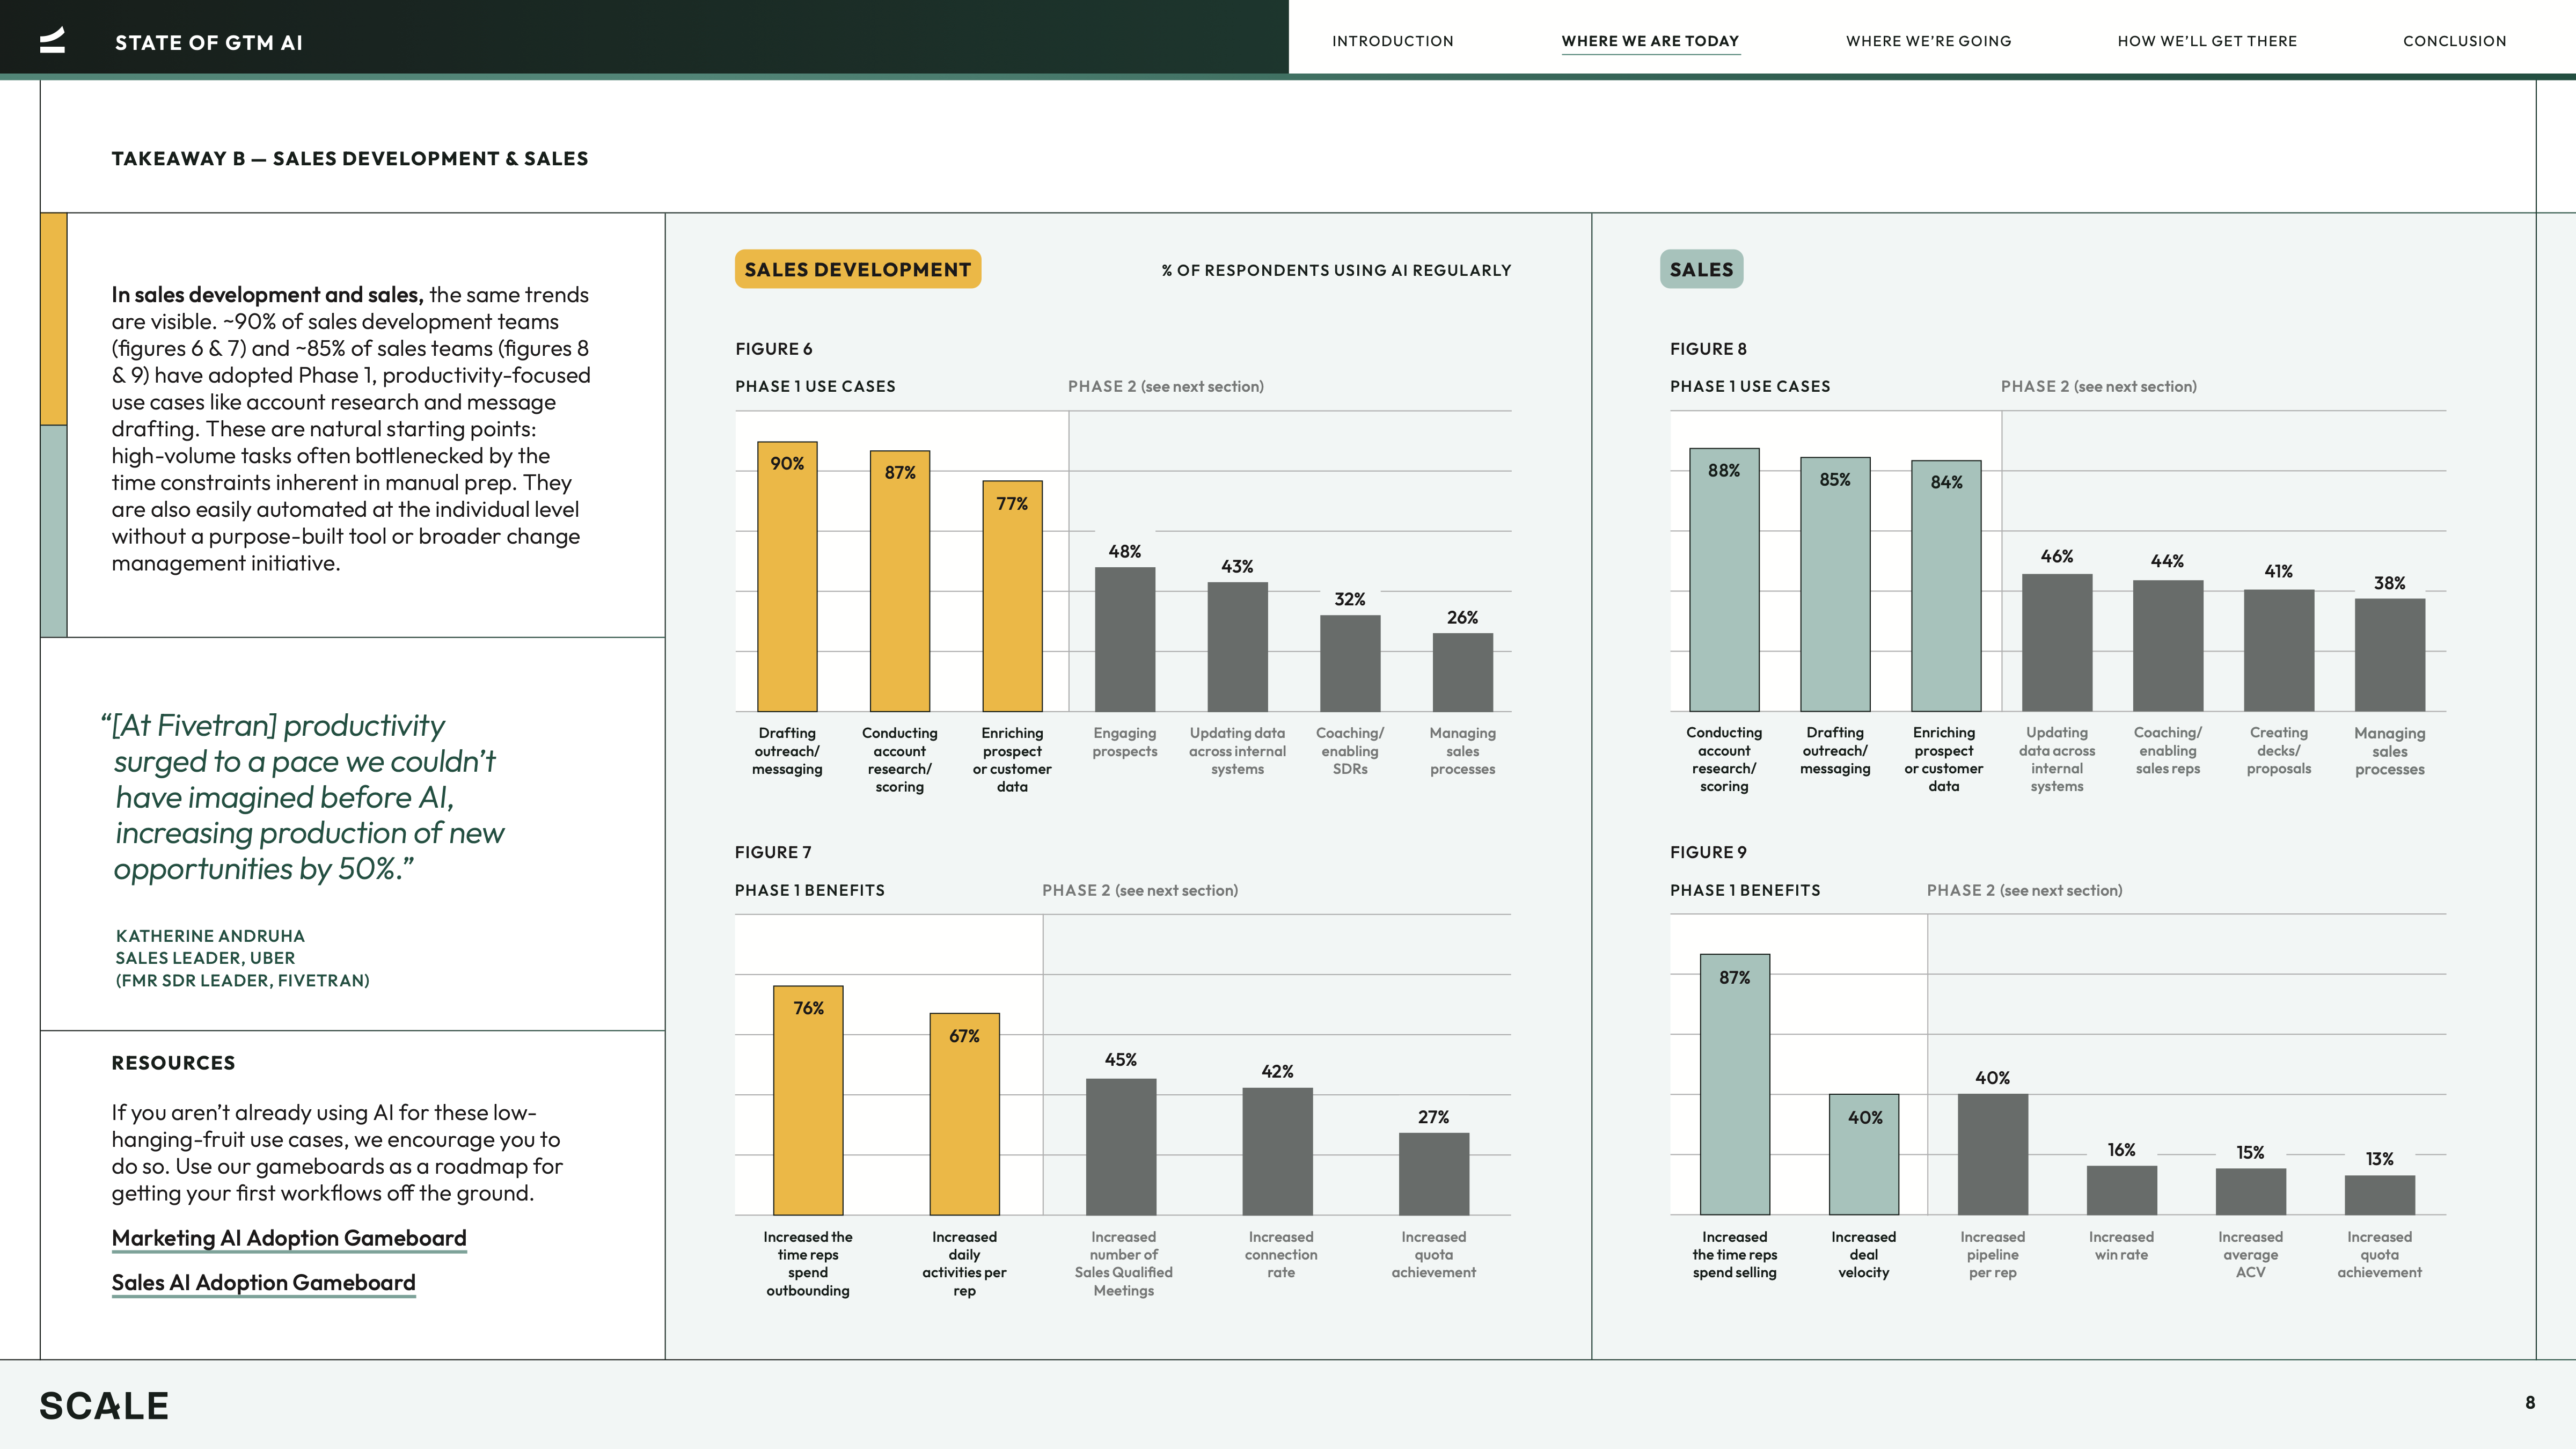Click the SCALE wordmark in footer
Image resolution: width=2576 pixels, height=1449 pixels.
point(104,1406)
